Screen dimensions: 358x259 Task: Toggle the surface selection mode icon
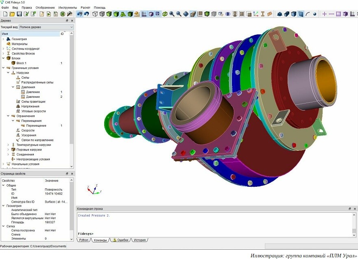tap(301, 14)
